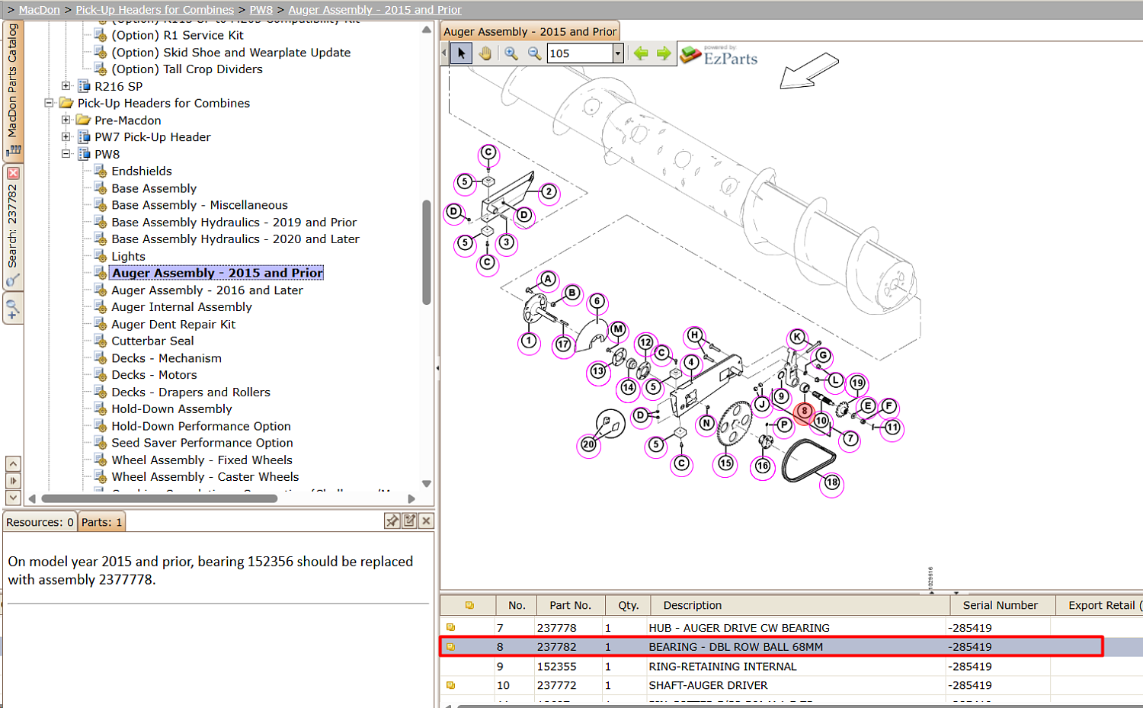Click the note icon for part 237772
Image resolution: width=1143 pixels, height=708 pixels.
pyautogui.click(x=450, y=685)
